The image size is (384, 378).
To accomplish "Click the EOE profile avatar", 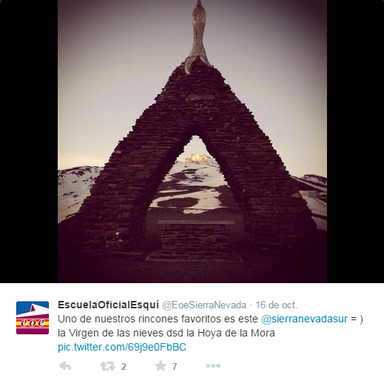I will (x=33, y=318).
